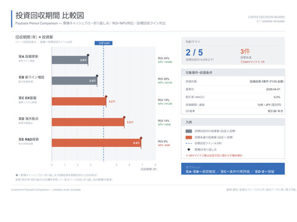297x222 pixels.
Task: Click the 2026-04-01 base date value
Action: [273, 89]
